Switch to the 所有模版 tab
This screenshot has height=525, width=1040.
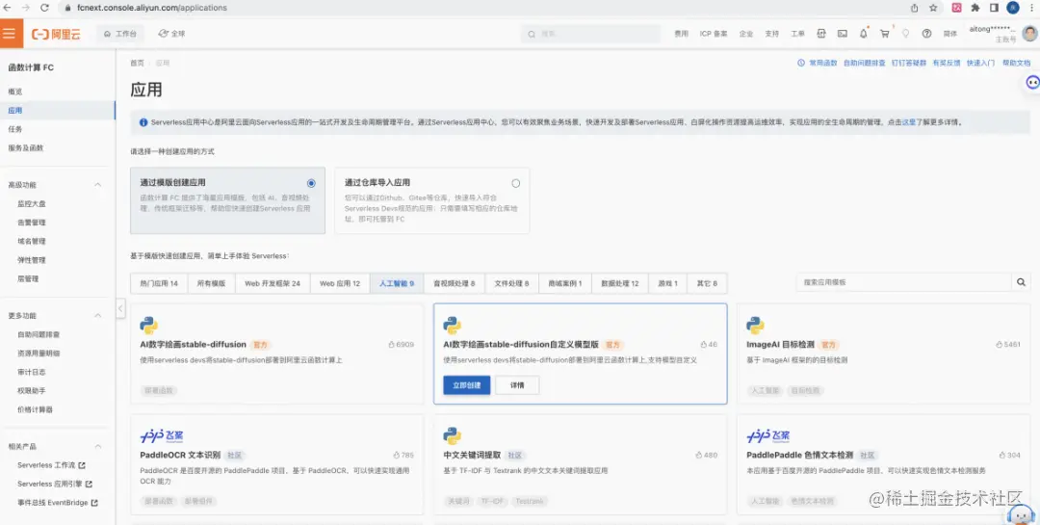(x=212, y=283)
